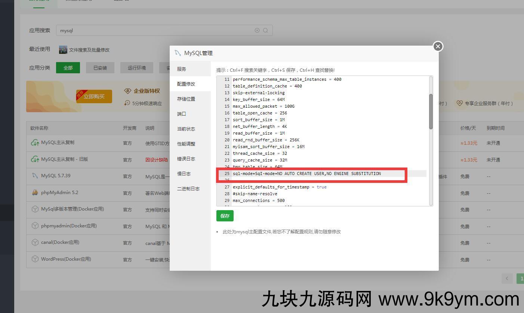Open WordPress(Docker应用) entry
524x313 pixels.
point(66,259)
